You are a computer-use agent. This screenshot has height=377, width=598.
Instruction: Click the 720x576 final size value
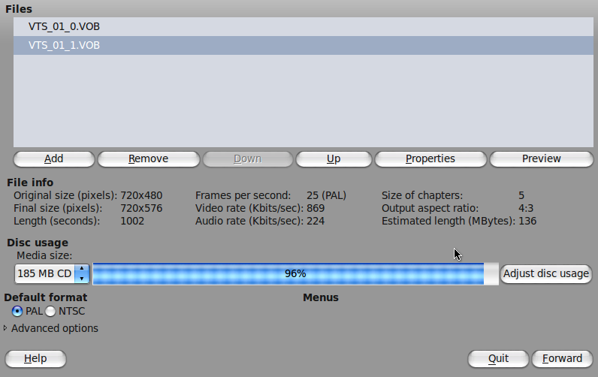click(x=141, y=209)
